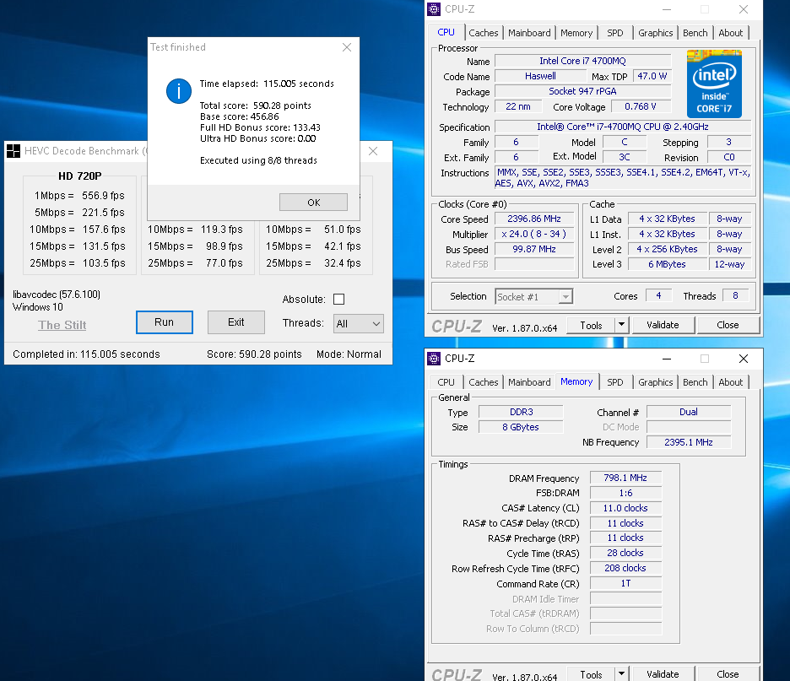Viewport: 790px width, 681px height.
Task: Close the HEVC Decode Benchmark window
Action: tap(373, 151)
